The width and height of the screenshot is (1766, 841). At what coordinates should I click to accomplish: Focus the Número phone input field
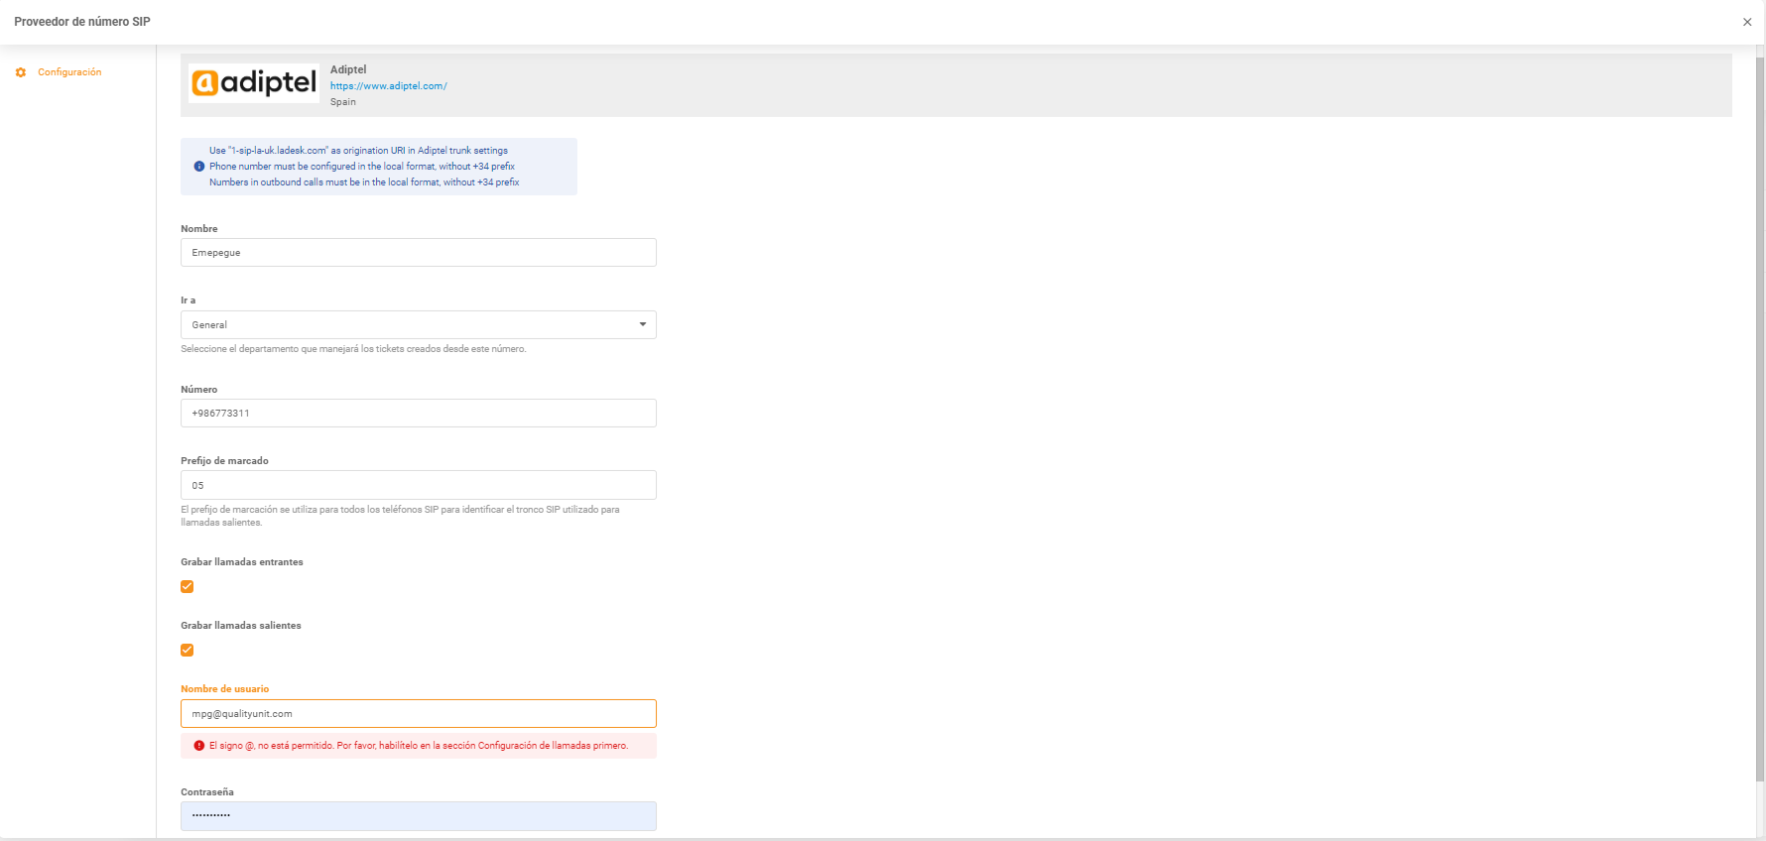(418, 414)
